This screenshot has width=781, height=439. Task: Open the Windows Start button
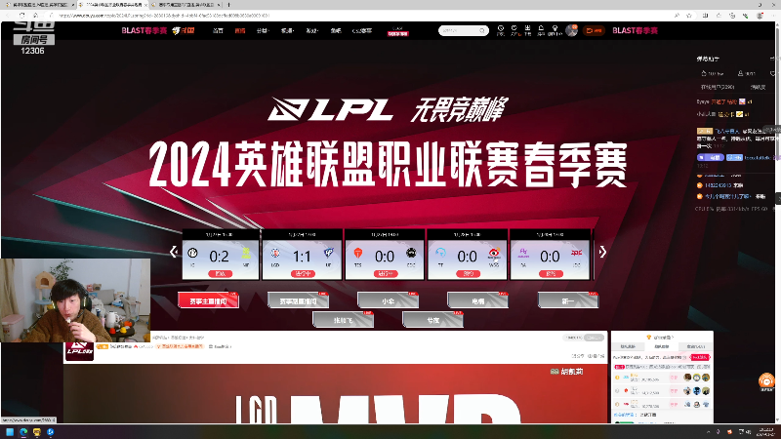point(10,432)
